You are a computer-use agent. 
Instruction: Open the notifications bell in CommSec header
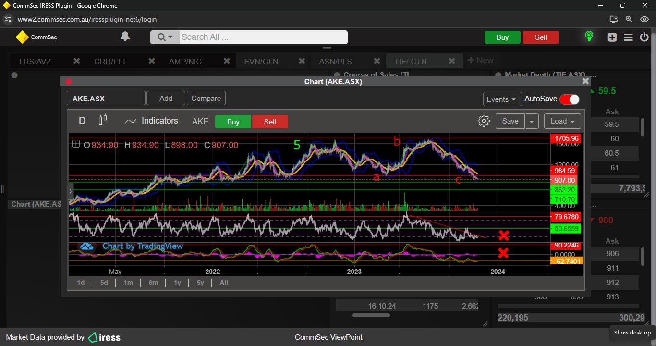[125, 37]
